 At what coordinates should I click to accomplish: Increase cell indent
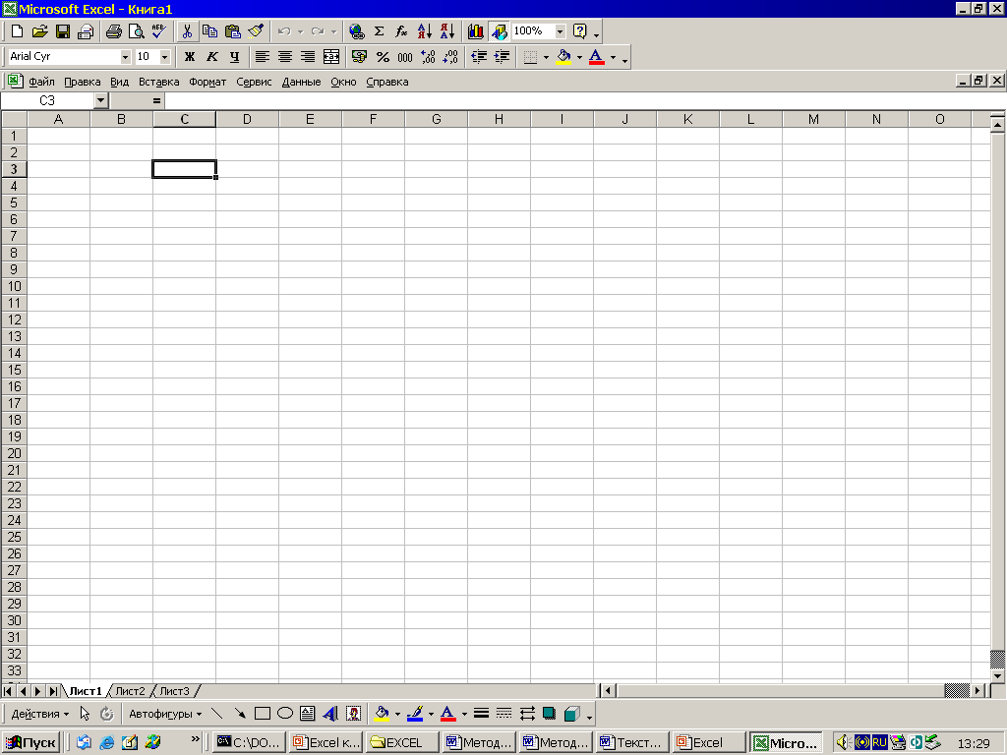[x=502, y=56]
